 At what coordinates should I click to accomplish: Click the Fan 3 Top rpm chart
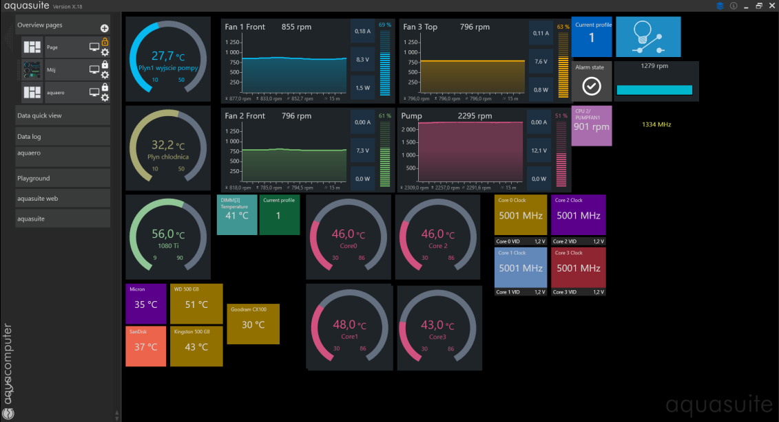[472, 65]
